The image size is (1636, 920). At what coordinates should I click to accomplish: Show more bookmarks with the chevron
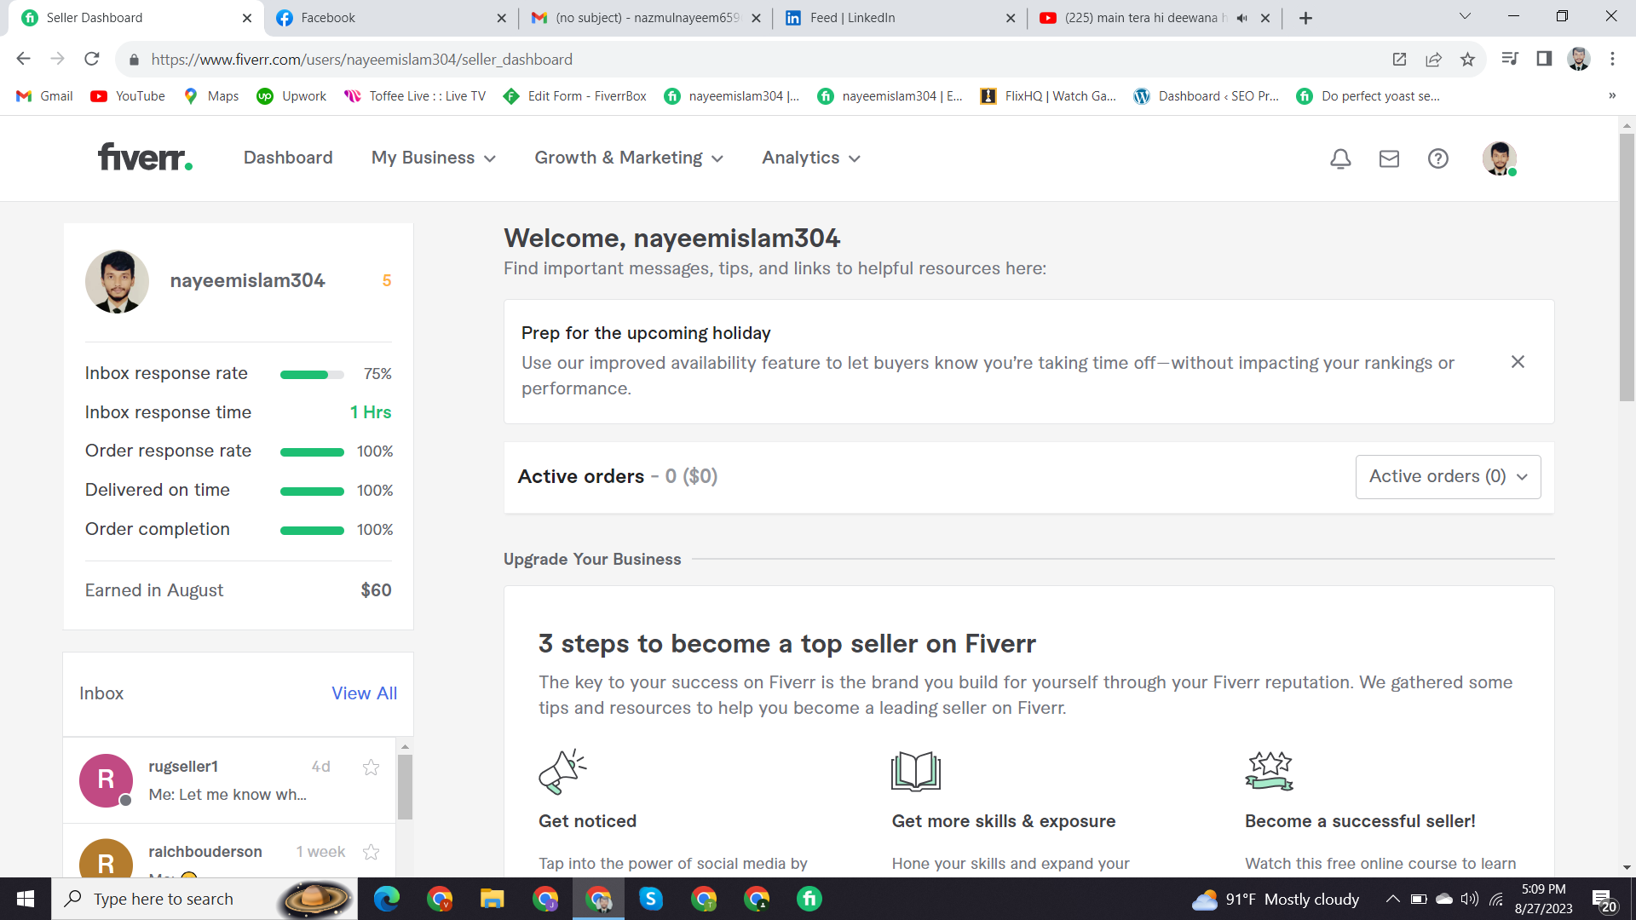[x=1612, y=96]
